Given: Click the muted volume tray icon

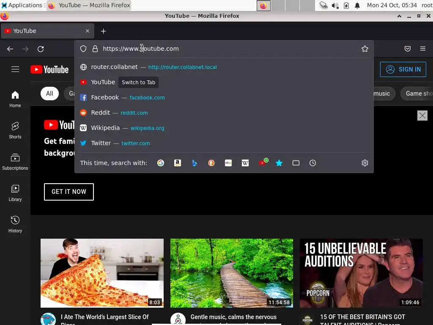Looking at the screenshot, I should [335, 6].
